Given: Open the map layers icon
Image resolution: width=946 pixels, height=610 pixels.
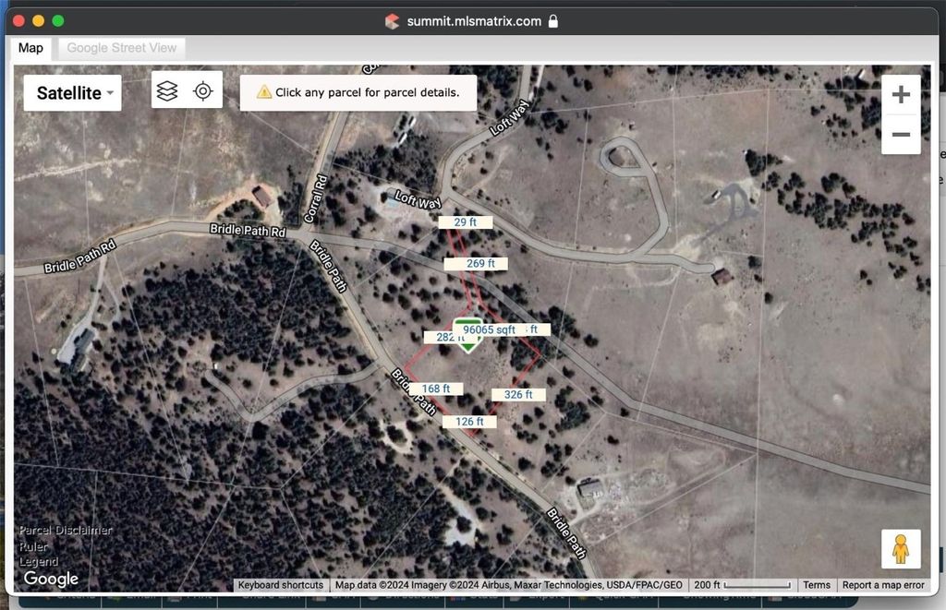Looking at the screenshot, I should (x=167, y=90).
